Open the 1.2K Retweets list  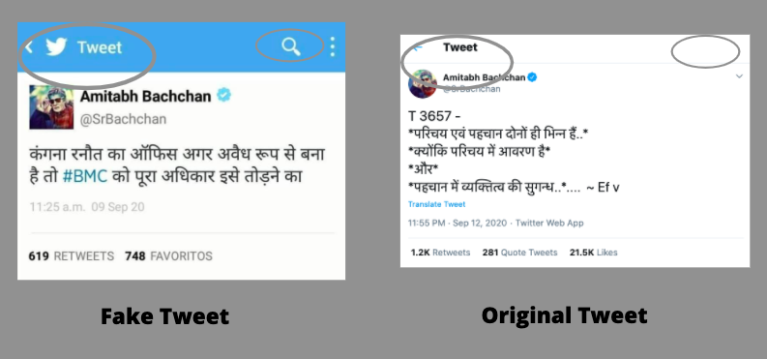(440, 253)
